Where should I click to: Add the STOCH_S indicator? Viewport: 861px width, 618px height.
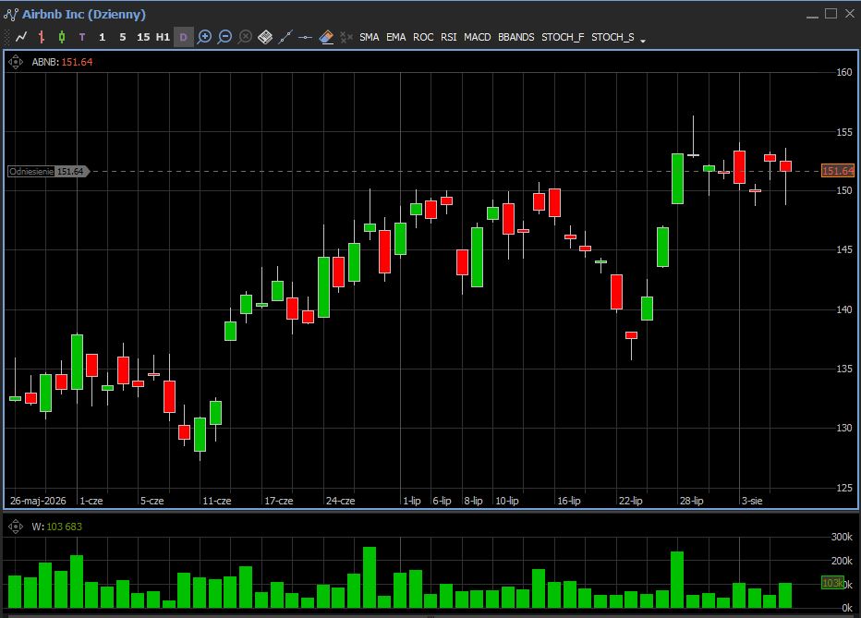click(x=612, y=37)
